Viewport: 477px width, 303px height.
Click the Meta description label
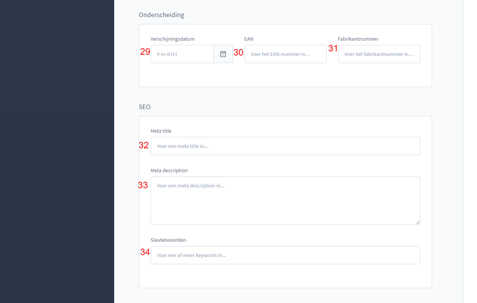169,170
